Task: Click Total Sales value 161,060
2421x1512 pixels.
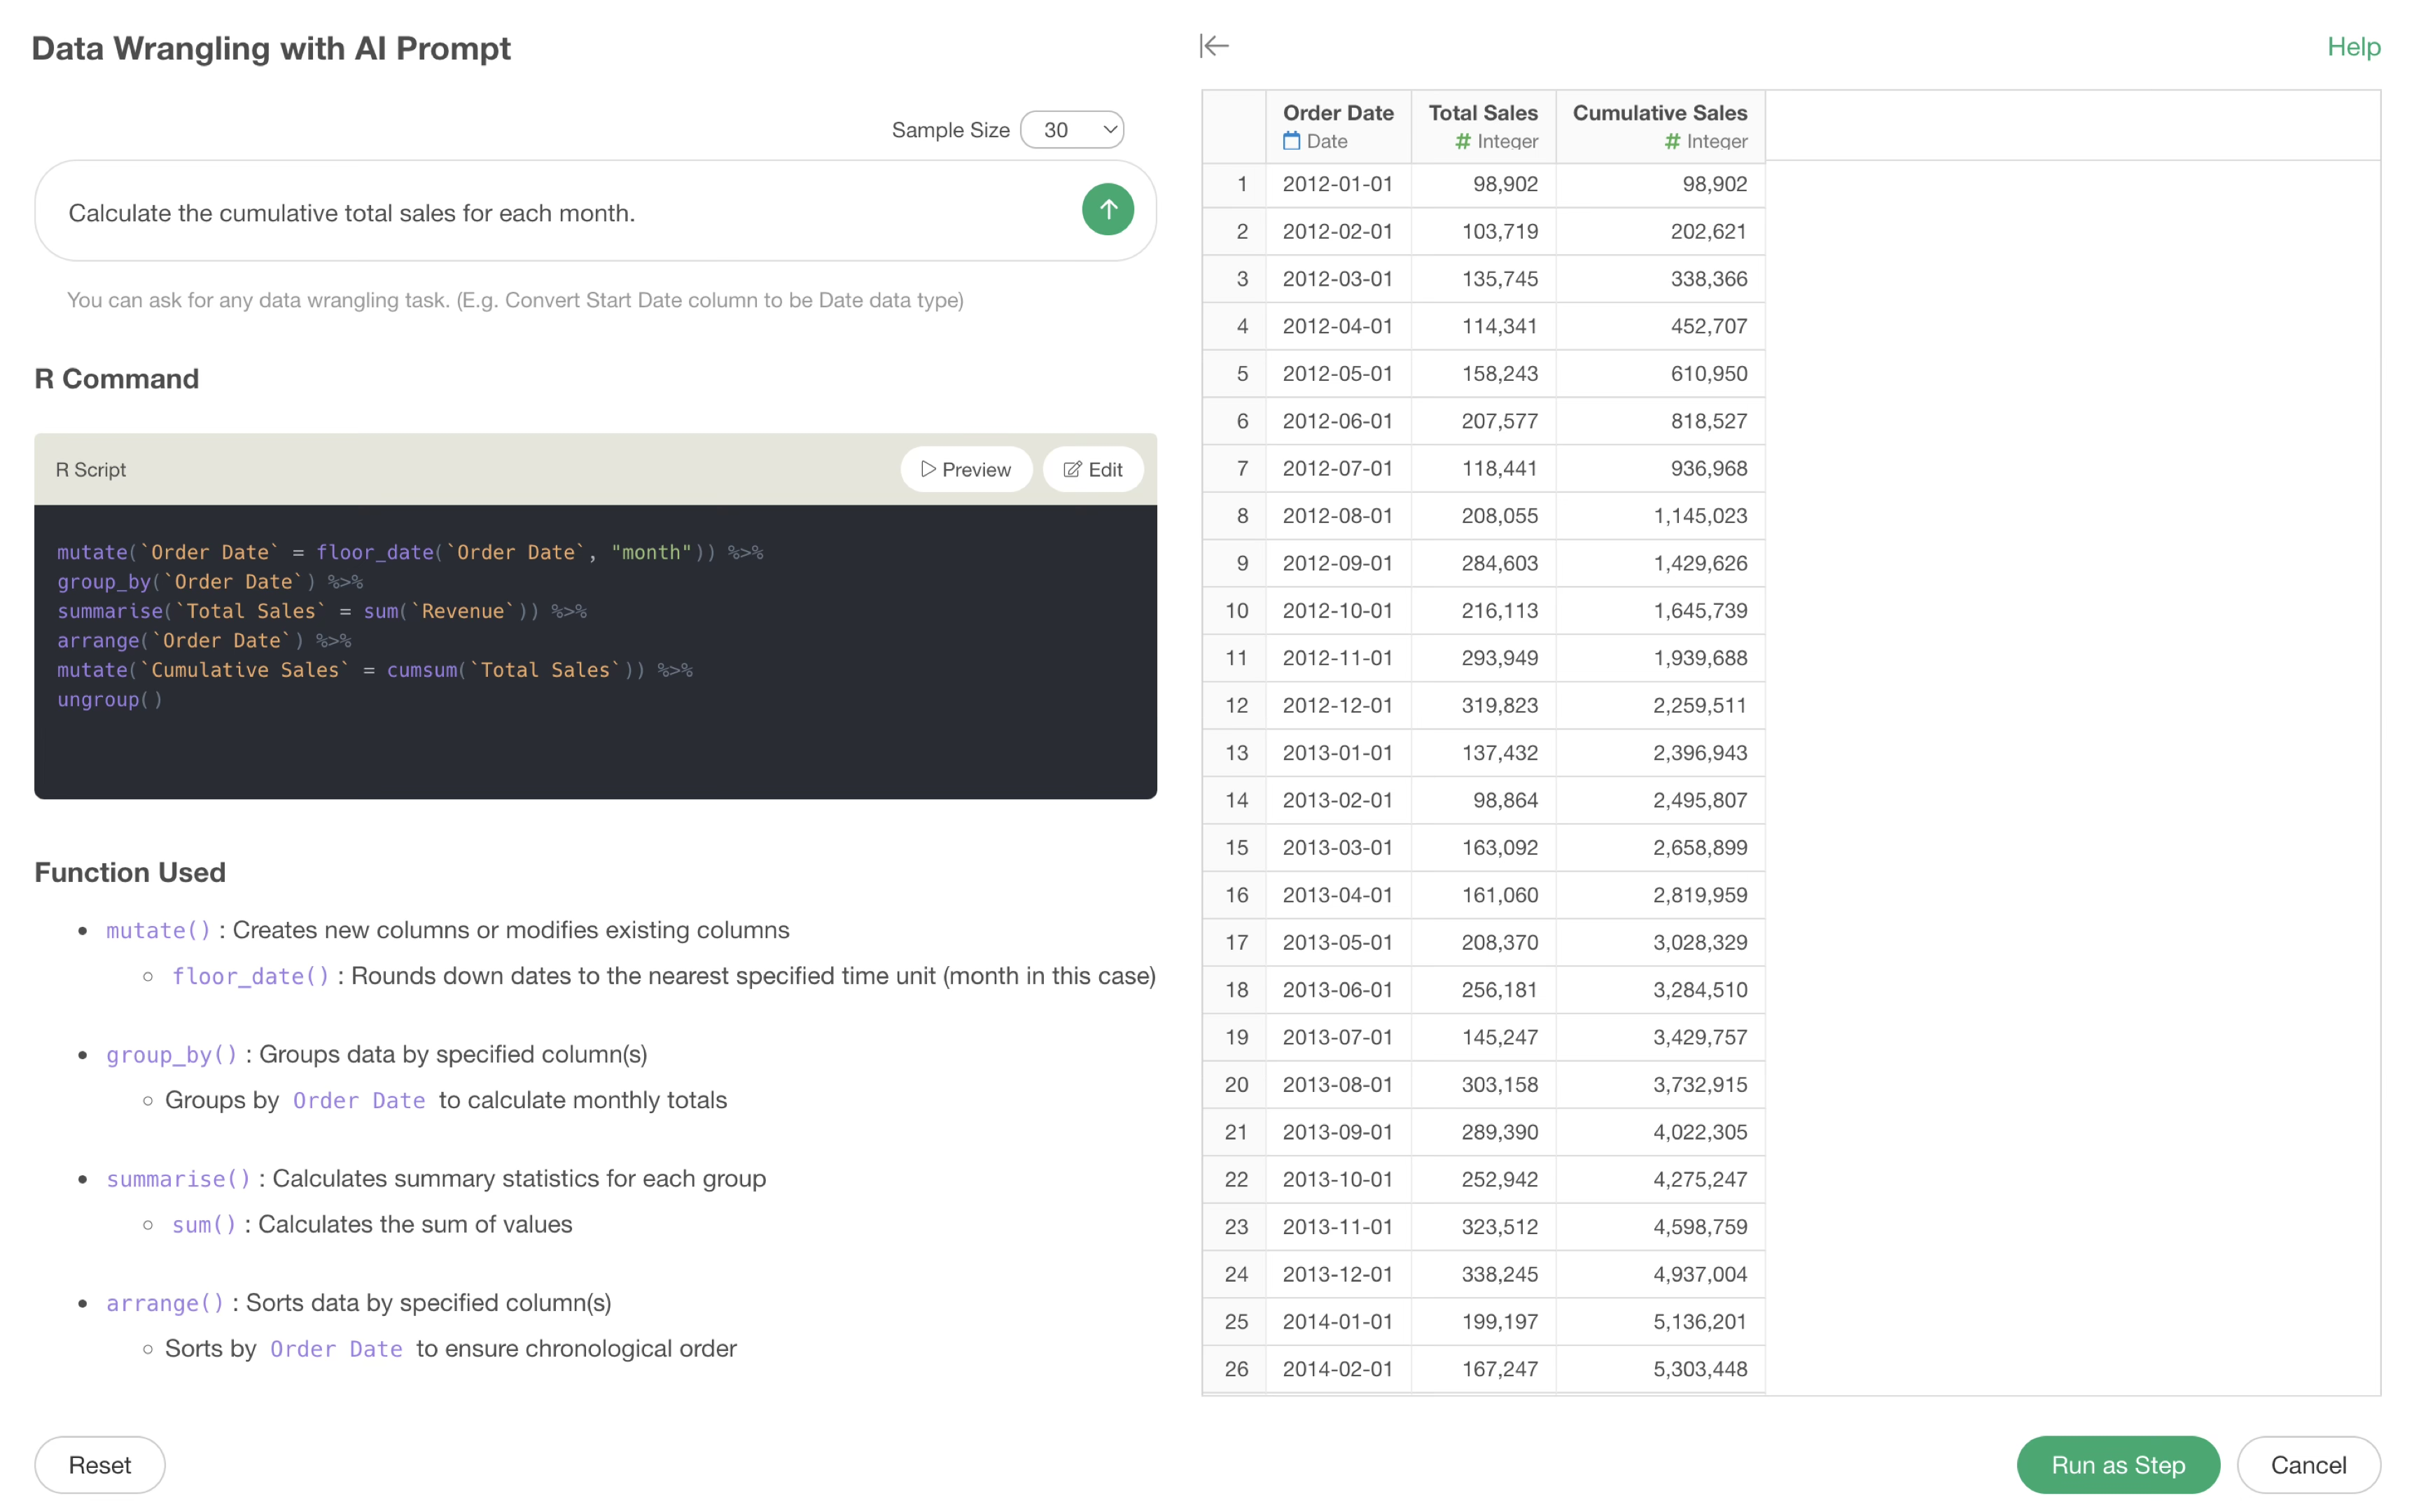Action: point(1482,895)
